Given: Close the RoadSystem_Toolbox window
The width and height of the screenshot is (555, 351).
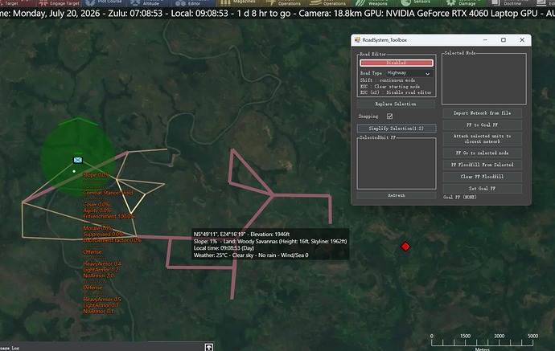Looking at the screenshot, I should (x=522, y=40).
